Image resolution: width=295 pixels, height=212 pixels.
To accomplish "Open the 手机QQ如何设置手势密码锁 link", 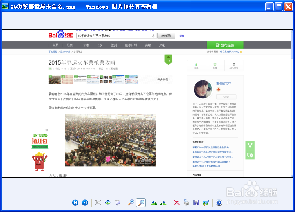I will click(206, 166).
